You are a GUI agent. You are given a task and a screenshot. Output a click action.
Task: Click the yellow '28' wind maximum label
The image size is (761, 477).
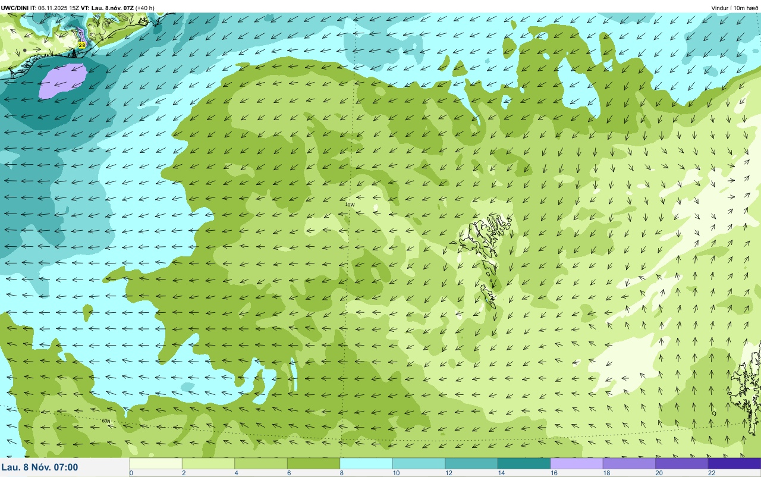click(x=82, y=45)
